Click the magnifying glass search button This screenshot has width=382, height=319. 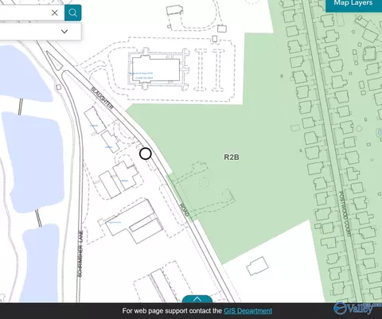[72, 13]
